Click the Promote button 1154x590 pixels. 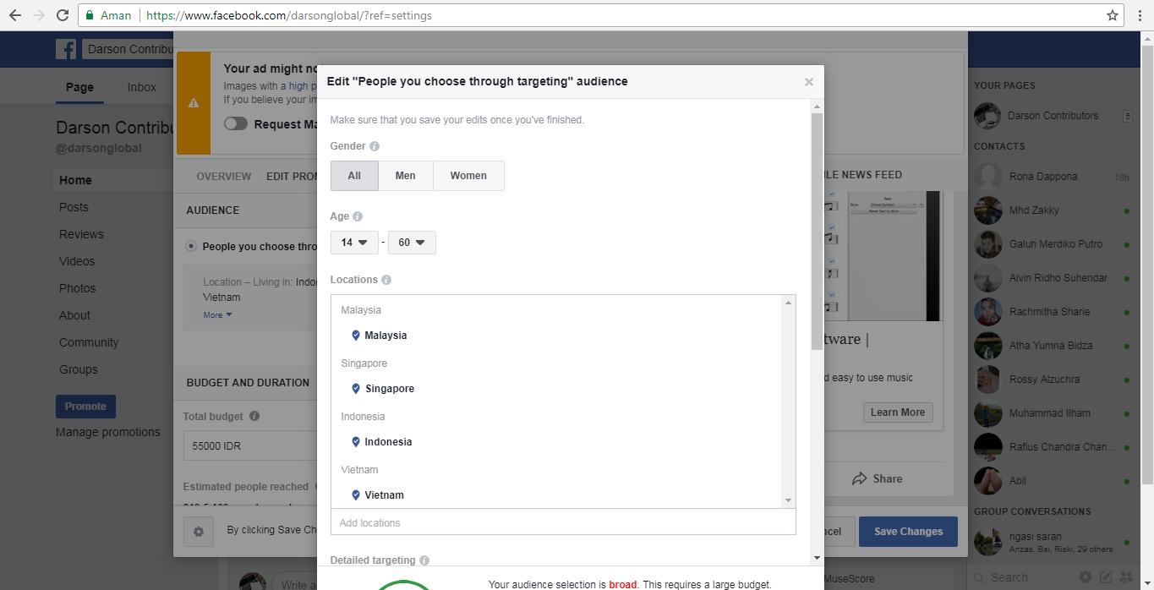pyautogui.click(x=85, y=406)
